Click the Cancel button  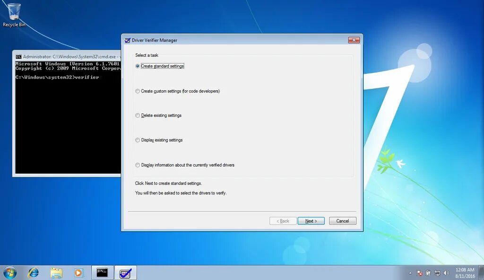343,221
